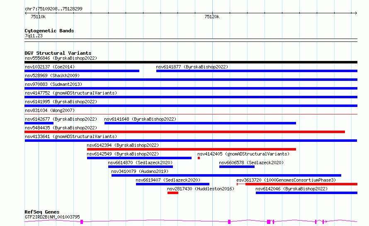Select the 7q11.23 band label

[x=34, y=36]
